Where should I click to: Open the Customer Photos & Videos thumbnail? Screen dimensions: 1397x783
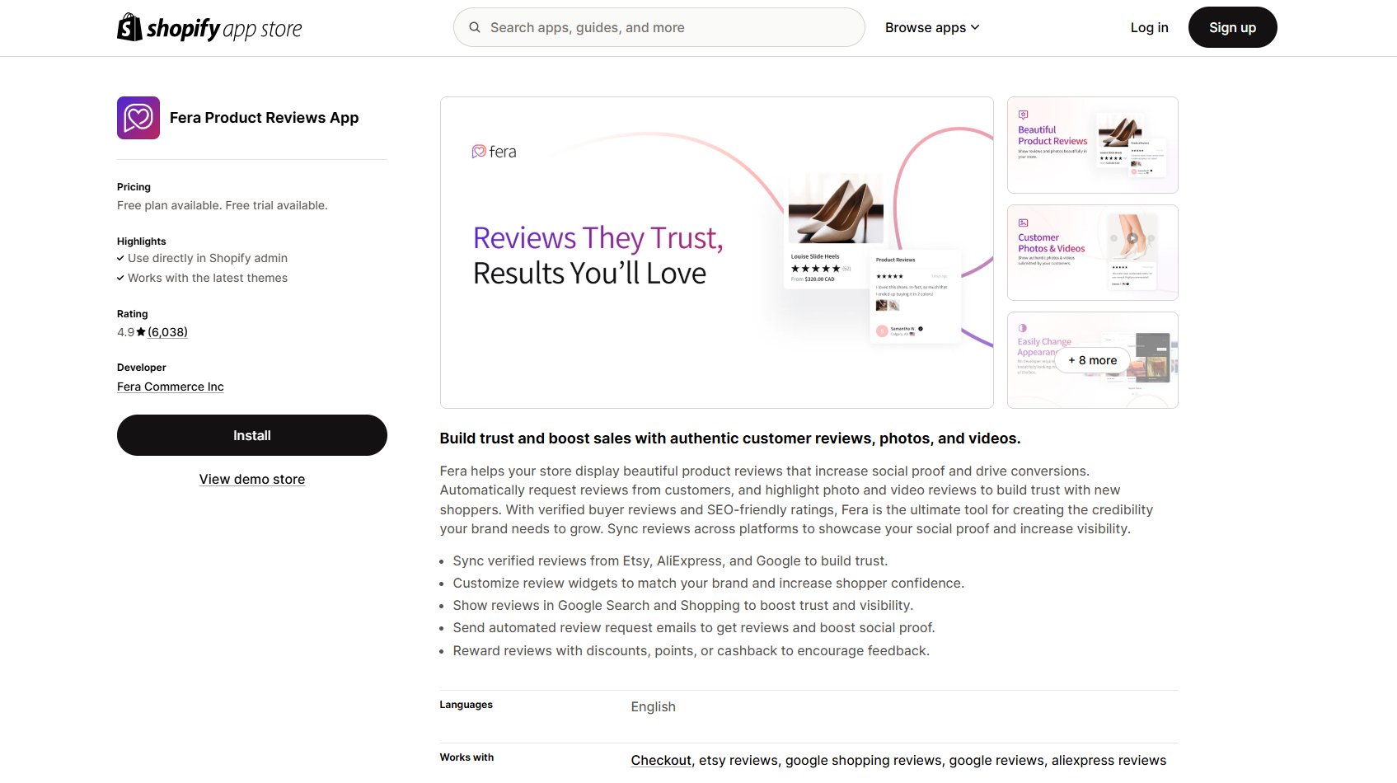click(1092, 252)
